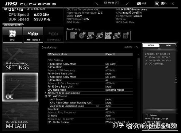
Task: Take a screenshot with F12 camera icon
Action: [139, 4]
